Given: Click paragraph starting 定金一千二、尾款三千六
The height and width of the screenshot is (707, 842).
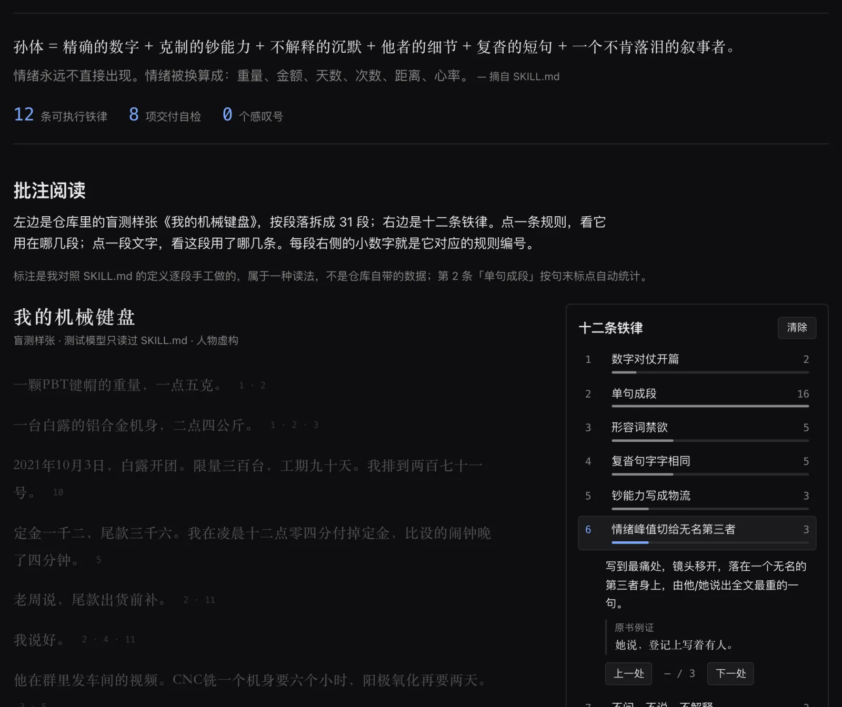Looking at the screenshot, I should [x=253, y=546].
